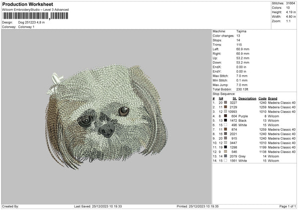Image resolution: width=298 pixels, height=210 pixels.
Task: Click the St. column header
Action: point(234,98)
